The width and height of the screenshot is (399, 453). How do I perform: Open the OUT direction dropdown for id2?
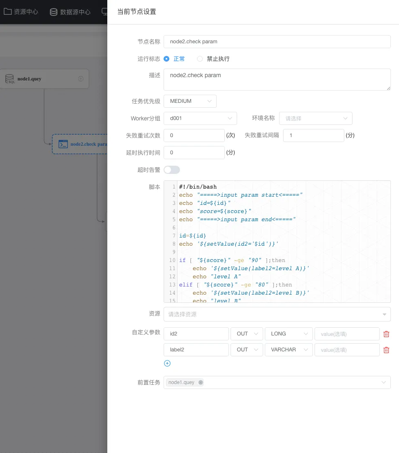(247, 334)
